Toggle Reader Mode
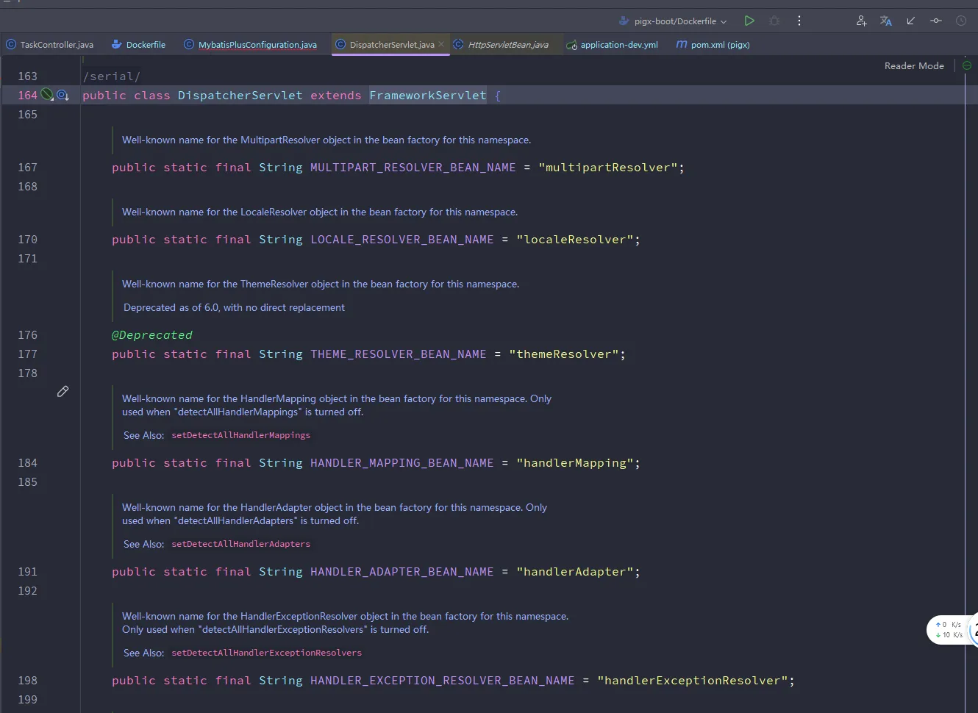 [x=914, y=65]
